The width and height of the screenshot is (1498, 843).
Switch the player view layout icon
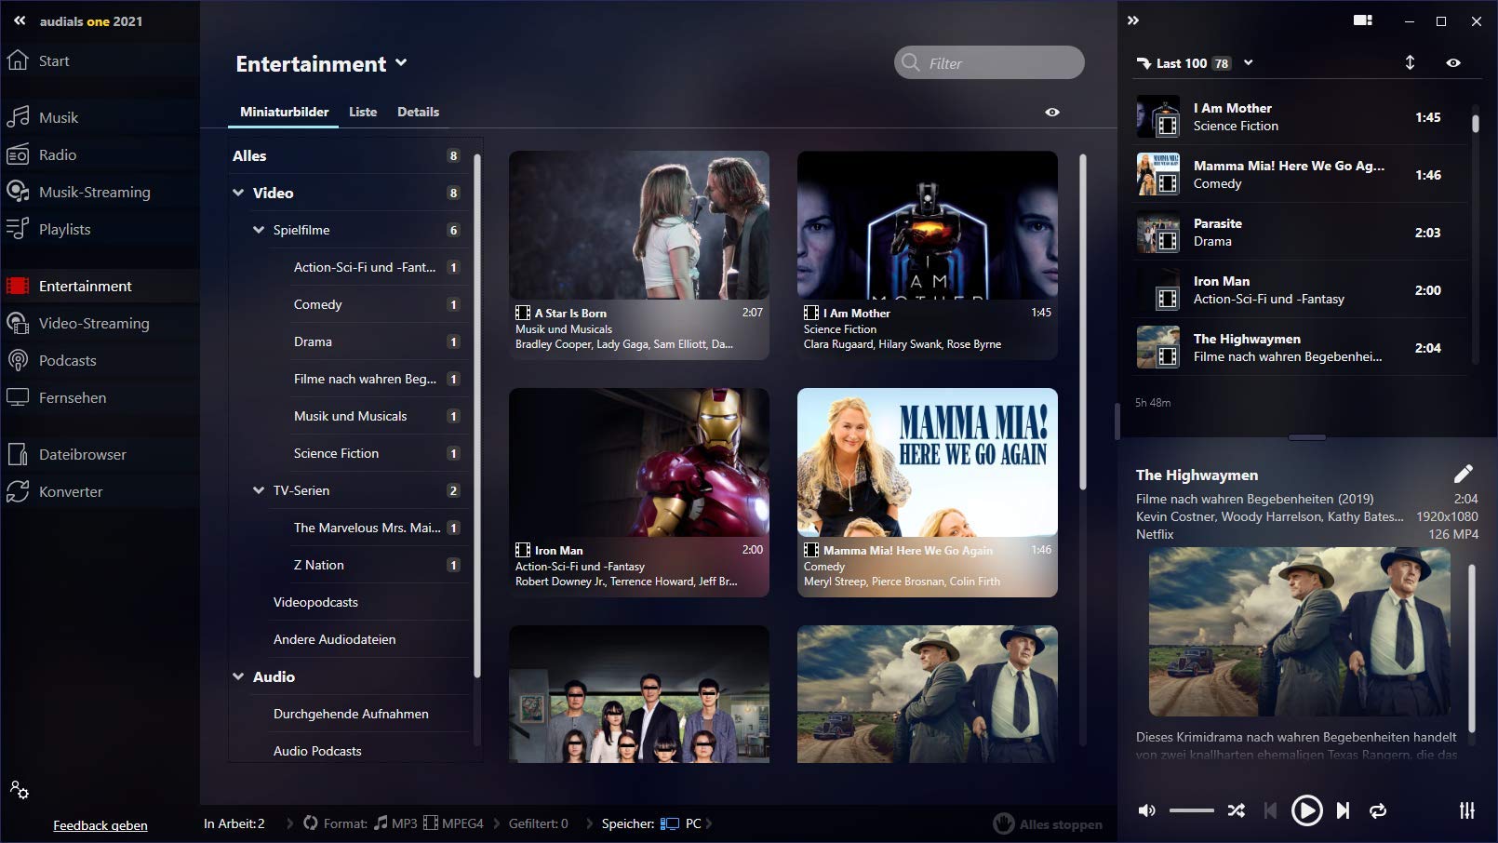click(1362, 20)
